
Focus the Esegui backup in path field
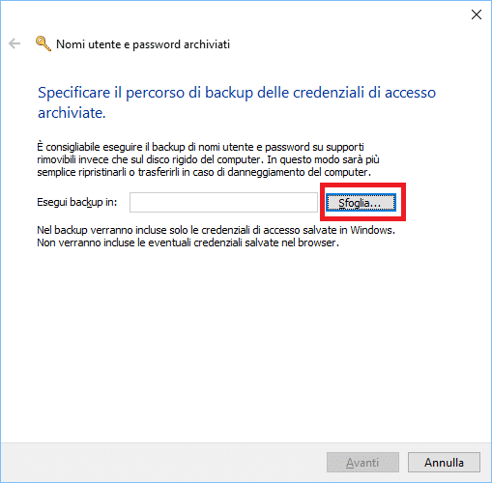click(223, 203)
